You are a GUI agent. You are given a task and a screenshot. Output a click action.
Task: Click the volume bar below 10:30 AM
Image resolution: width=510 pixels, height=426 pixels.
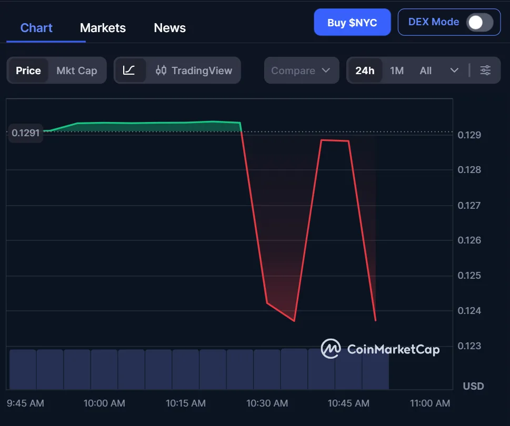click(x=267, y=368)
